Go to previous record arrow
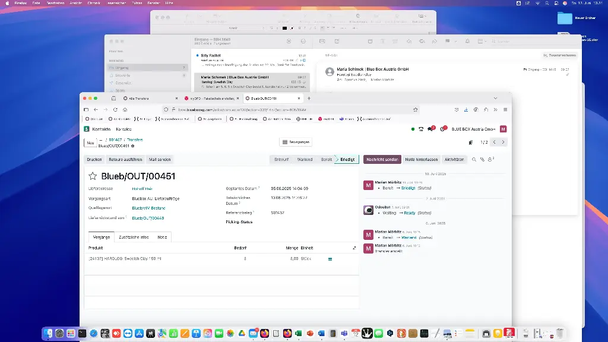The width and height of the screenshot is (608, 342). 495,142
